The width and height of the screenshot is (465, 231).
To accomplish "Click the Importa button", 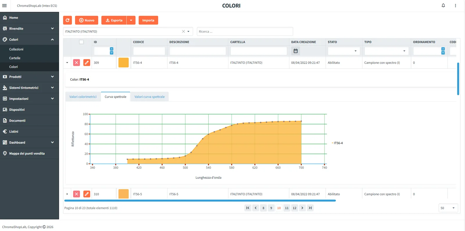I will tap(148, 20).
